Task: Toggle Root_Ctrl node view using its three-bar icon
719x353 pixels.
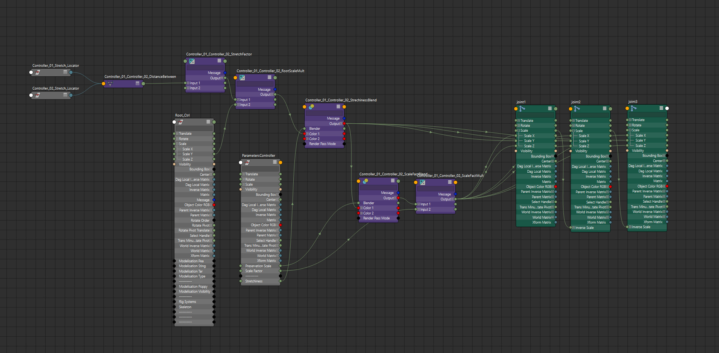Action: point(209,121)
